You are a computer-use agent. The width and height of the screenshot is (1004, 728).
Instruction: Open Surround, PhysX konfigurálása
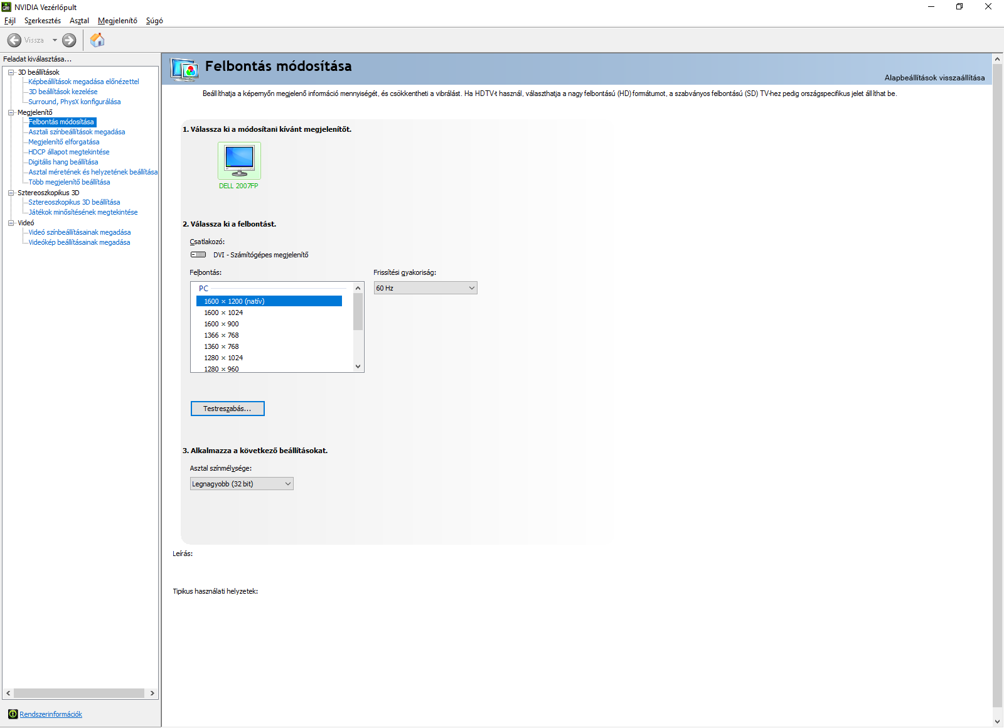coord(75,102)
